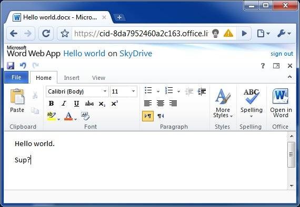Close the Hello world.docx browser tab
300x207 pixels.
point(104,17)
